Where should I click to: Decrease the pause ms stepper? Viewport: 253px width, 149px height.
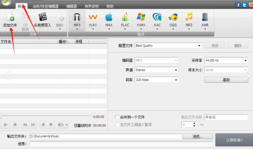[194, 126]
